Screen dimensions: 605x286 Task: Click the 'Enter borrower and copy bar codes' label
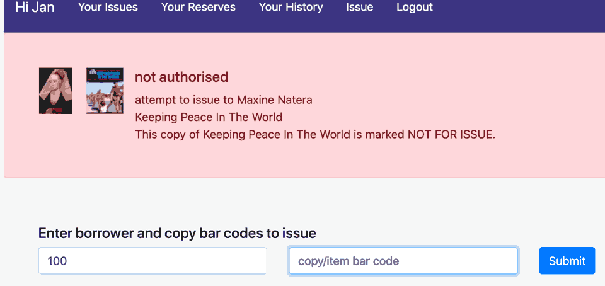[177, 234]
